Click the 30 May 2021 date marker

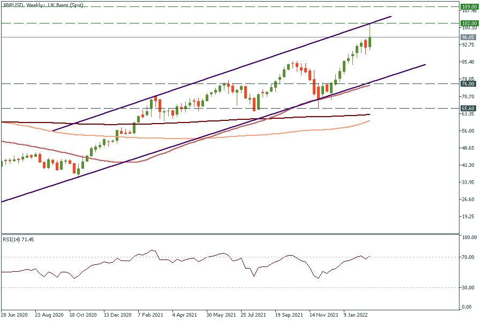(220, 315)
